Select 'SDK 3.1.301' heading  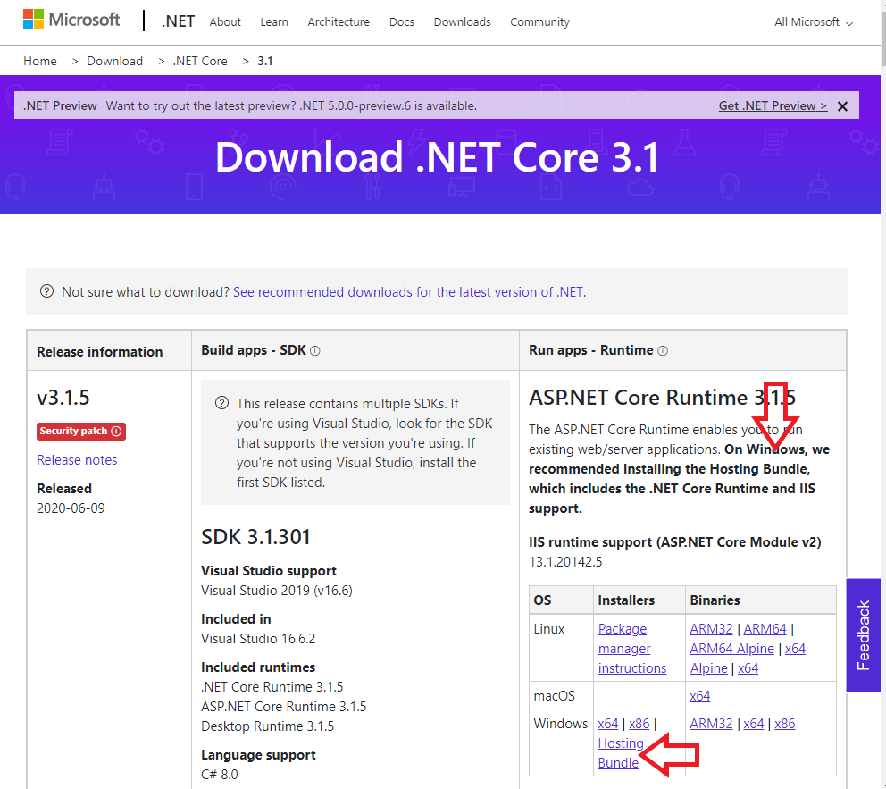(x=255, y=537)
